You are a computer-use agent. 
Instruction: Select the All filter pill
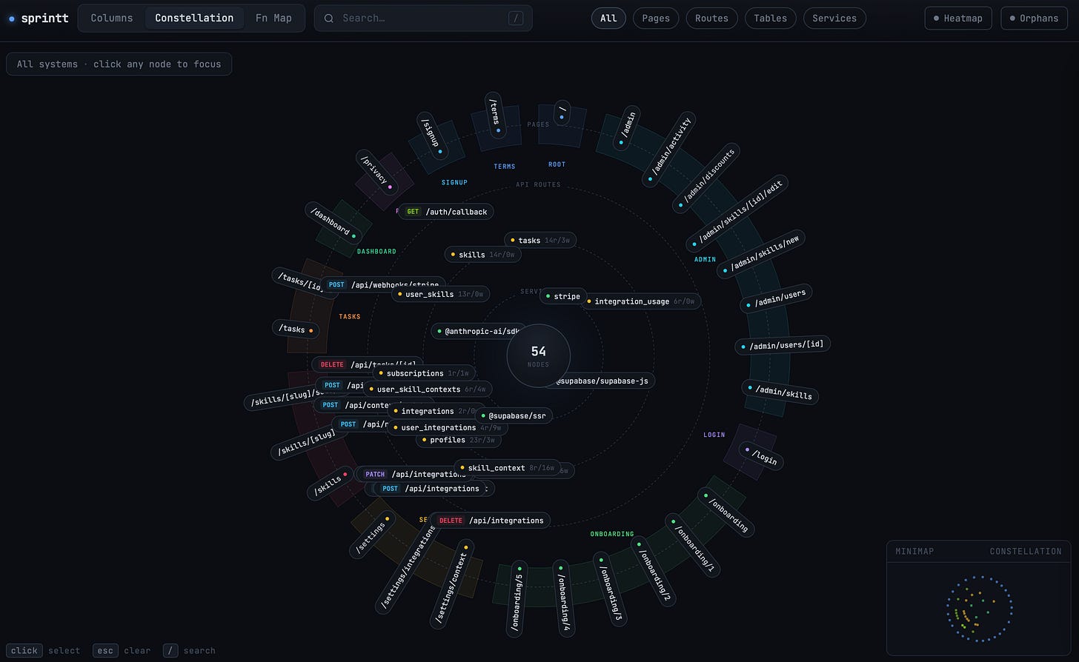608,18
